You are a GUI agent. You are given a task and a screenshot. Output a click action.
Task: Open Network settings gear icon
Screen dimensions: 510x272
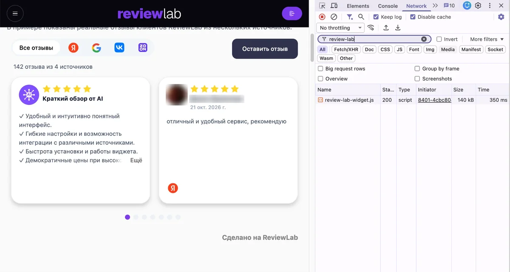tap(501, 17)
